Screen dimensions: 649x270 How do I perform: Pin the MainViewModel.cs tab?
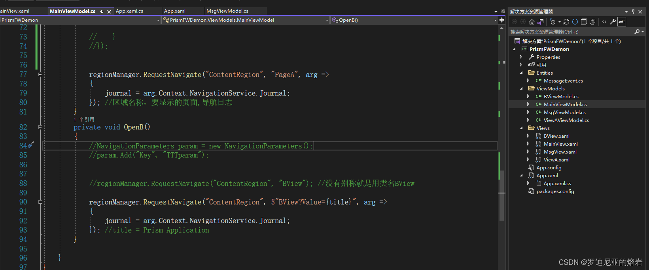[102, 11]
